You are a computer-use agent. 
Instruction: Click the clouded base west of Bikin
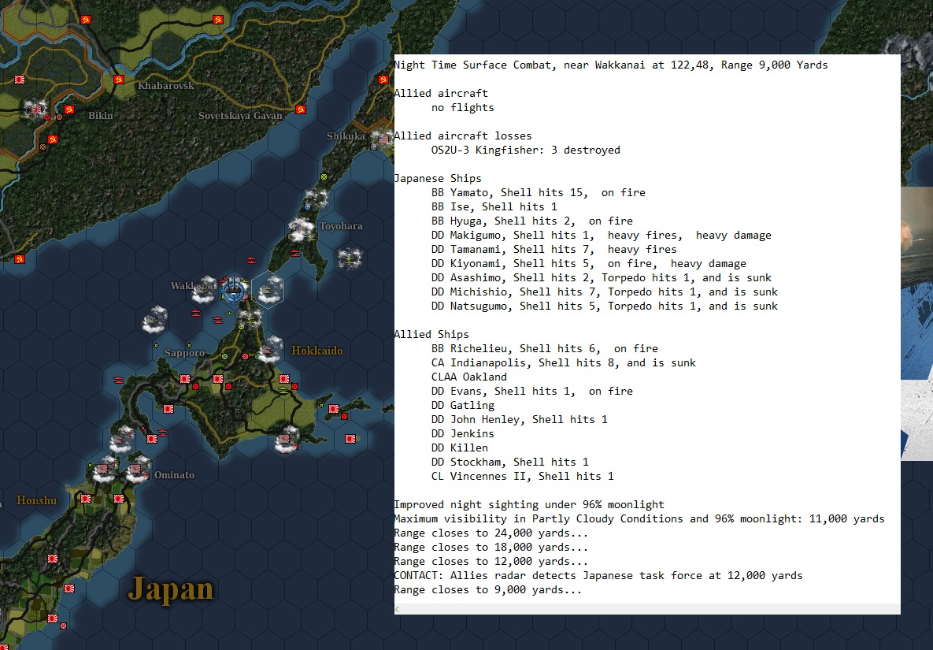click(x=35, y=109)
